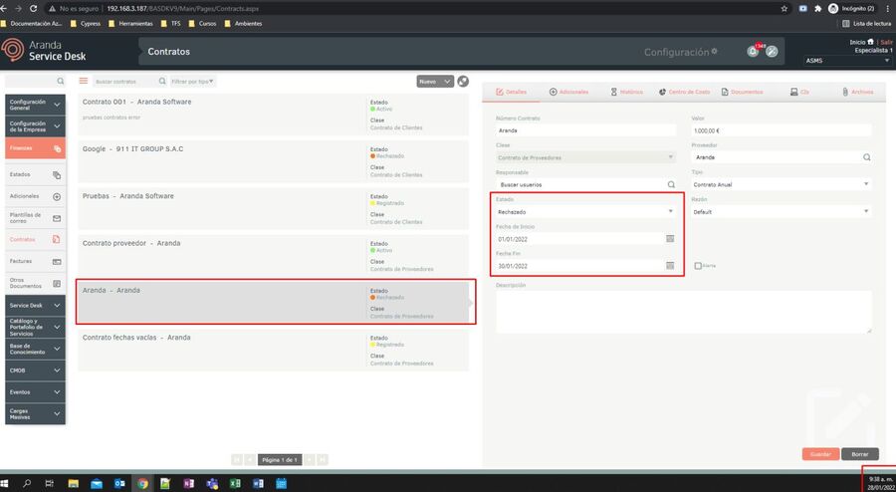Image resolution: width=896 pixels, height=492 pixels.
Task: Click the Inicio home icon
Action: pyautogui.click(x=870, y=42)
